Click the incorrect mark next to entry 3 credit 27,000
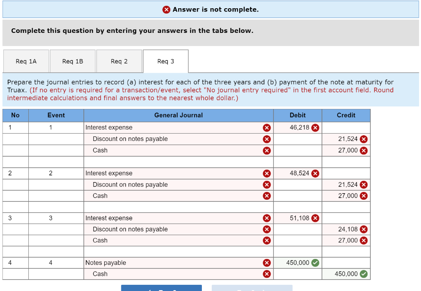 click(x=363, y=240)
